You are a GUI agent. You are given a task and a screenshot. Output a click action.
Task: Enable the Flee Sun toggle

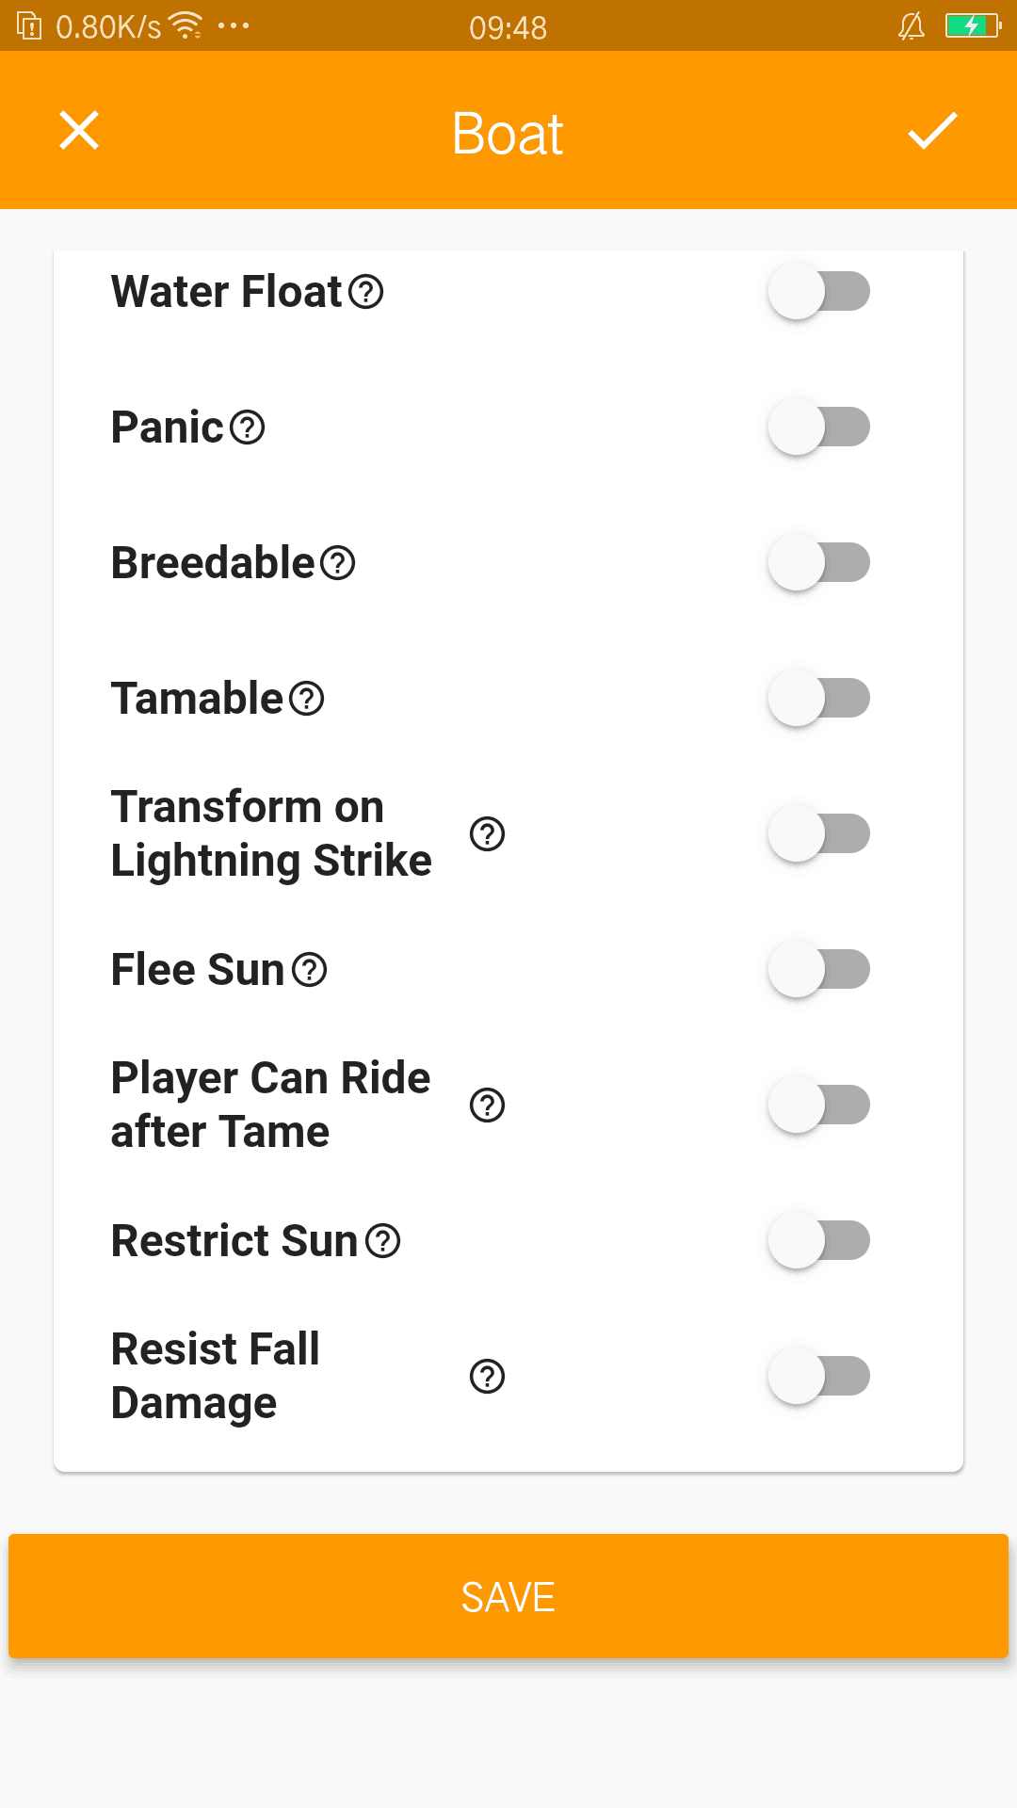pyautogui.click(x=818, y=970)
